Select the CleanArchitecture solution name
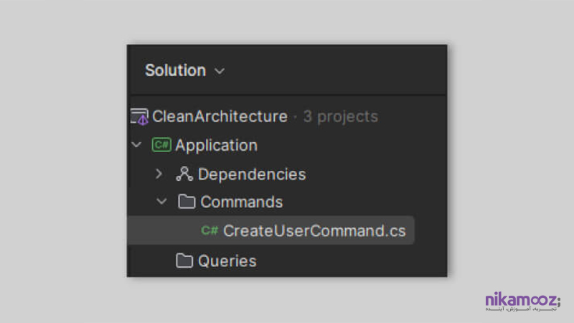This screenshot has width=574, height=323. 220,116
